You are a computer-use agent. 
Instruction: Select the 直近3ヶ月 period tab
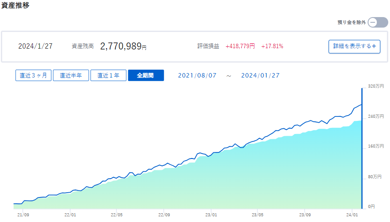33,75
